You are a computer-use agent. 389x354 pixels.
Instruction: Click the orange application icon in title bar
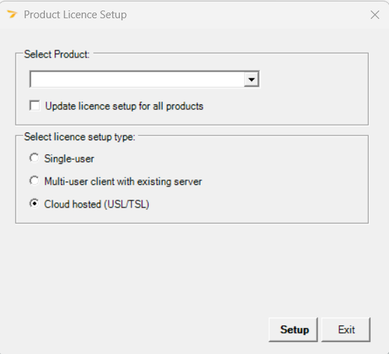tap(12, 14)
